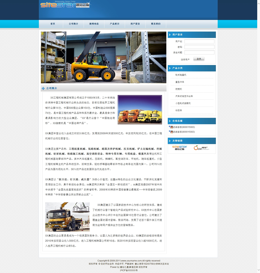Open the 新闻动态 navigation item
This screenshot has height=273, width=260.
coord(94,24)
